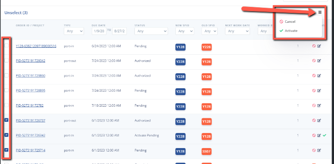This screenshot has width=334, height=164.
Task: Open order PID-5273191725714
Action: [31, 150]
